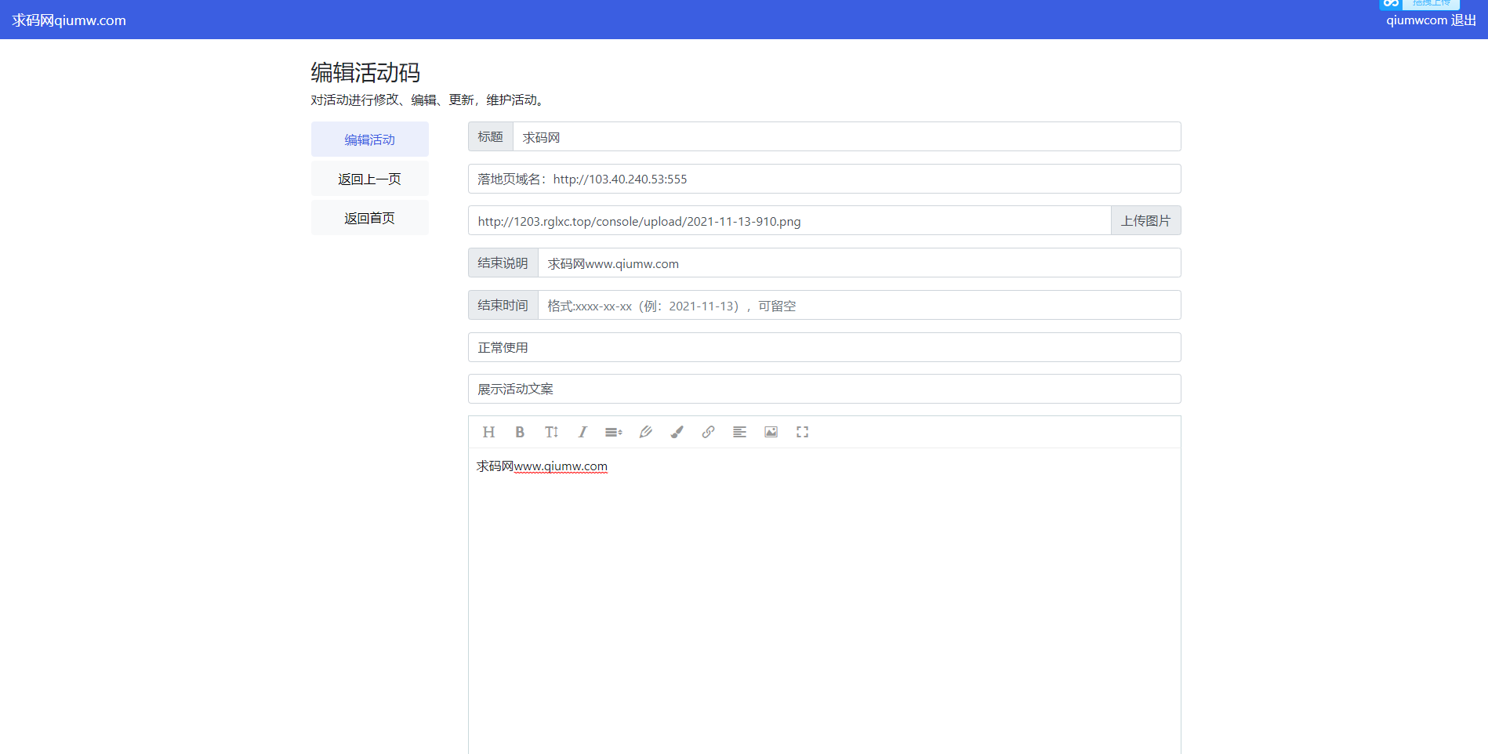Open the font size (T) tool
The width and height of the screenshot is (1488, 754).
[551, 432]
